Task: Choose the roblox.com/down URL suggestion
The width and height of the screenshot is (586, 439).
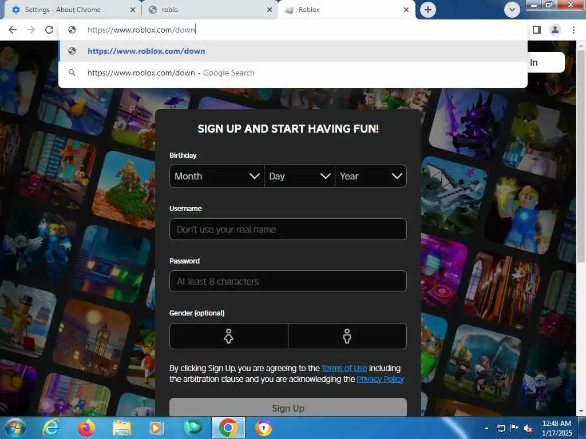Action: click(293, 51)
